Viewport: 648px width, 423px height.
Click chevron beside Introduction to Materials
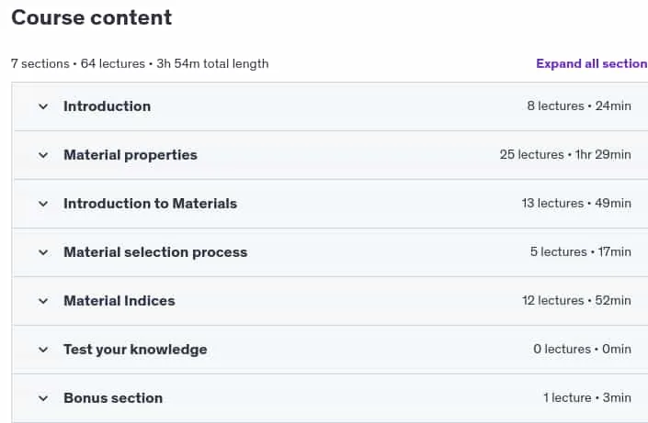coord(43,204)
